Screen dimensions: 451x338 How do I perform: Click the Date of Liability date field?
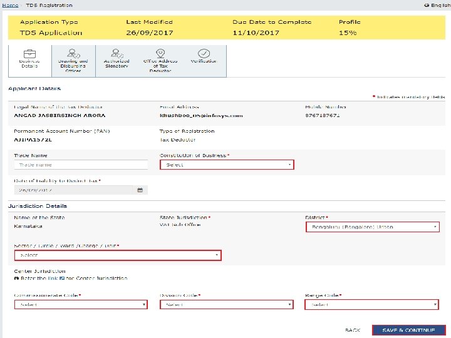pyautogui.click(x=81, y=190)
